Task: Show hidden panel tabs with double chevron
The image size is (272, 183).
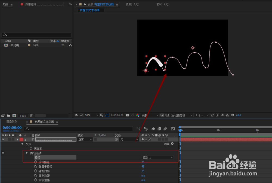Action: pos(70,4)
